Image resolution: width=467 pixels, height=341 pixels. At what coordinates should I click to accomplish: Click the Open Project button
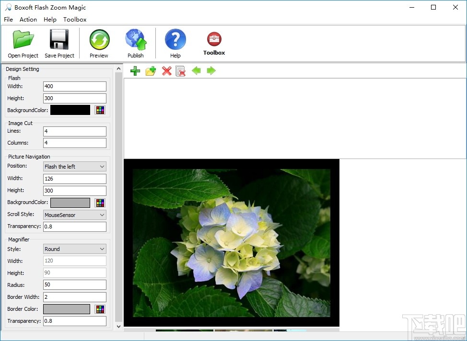click(23, 43)
